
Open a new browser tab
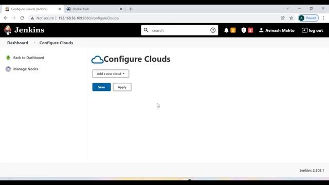pos(131,9)
